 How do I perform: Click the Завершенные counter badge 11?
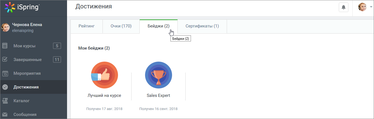pyautogui.click(x=57, y=59)
